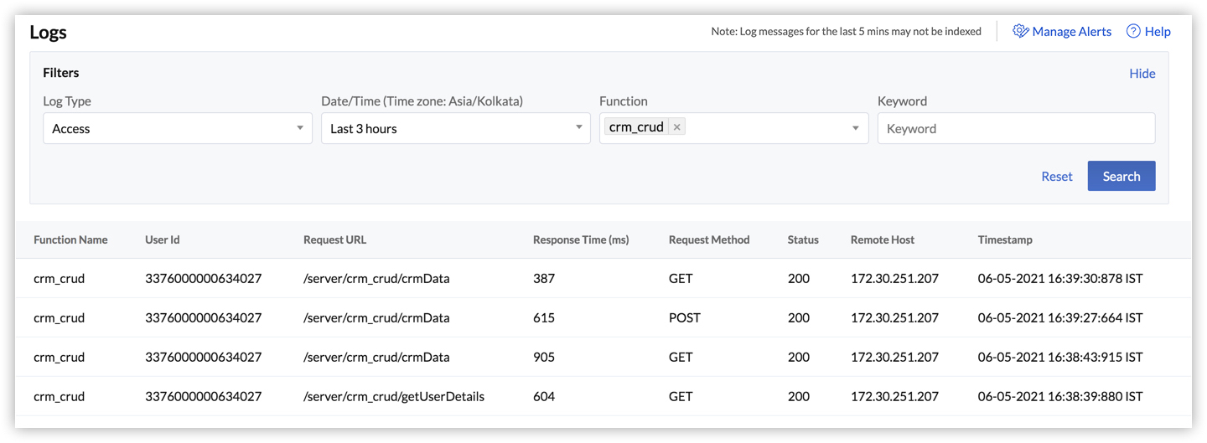Viewport: 1207px width, 443px height.
Task: Click the Function Name column header
Action: pos(70,240)
